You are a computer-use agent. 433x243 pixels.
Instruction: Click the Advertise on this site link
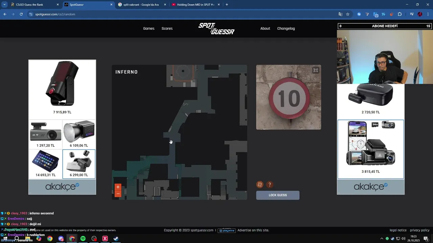point(253,230)
